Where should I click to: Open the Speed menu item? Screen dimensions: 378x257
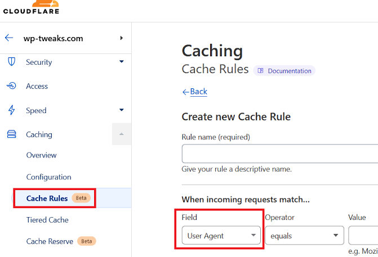[x=36, y=110]
